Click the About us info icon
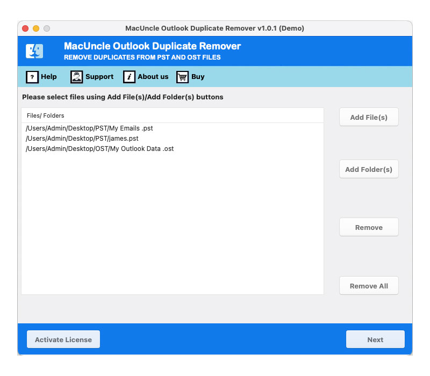 point(130,77)
